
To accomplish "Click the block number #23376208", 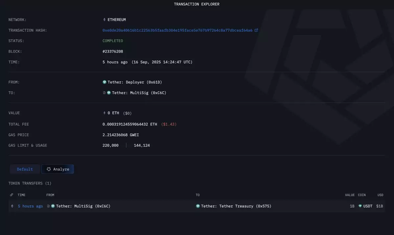I will click(x=113, y=51).
